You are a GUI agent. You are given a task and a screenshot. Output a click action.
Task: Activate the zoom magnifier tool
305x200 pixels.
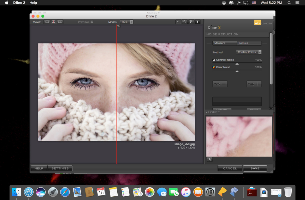pyautogui.click(x=185, y=22)
